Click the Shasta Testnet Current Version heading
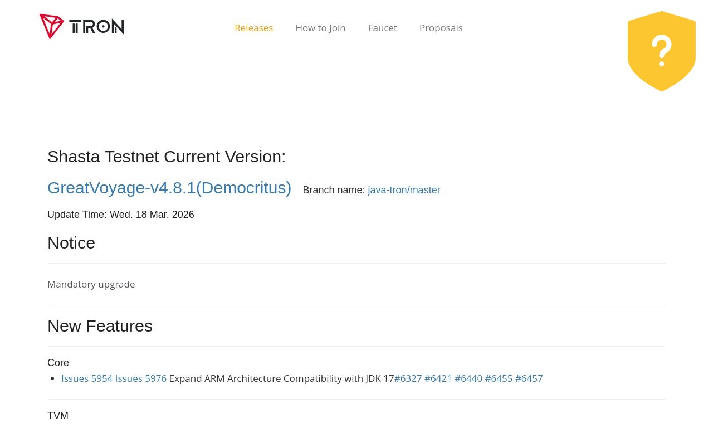The image size is (713, 428). tap(167, 157)
